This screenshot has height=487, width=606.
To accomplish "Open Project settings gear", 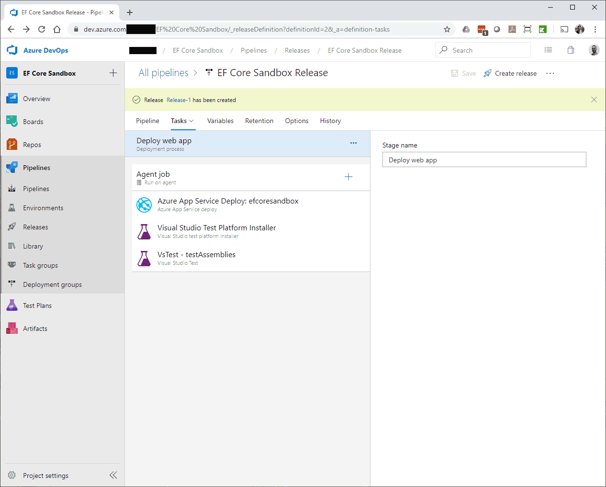I will [12, 476].
